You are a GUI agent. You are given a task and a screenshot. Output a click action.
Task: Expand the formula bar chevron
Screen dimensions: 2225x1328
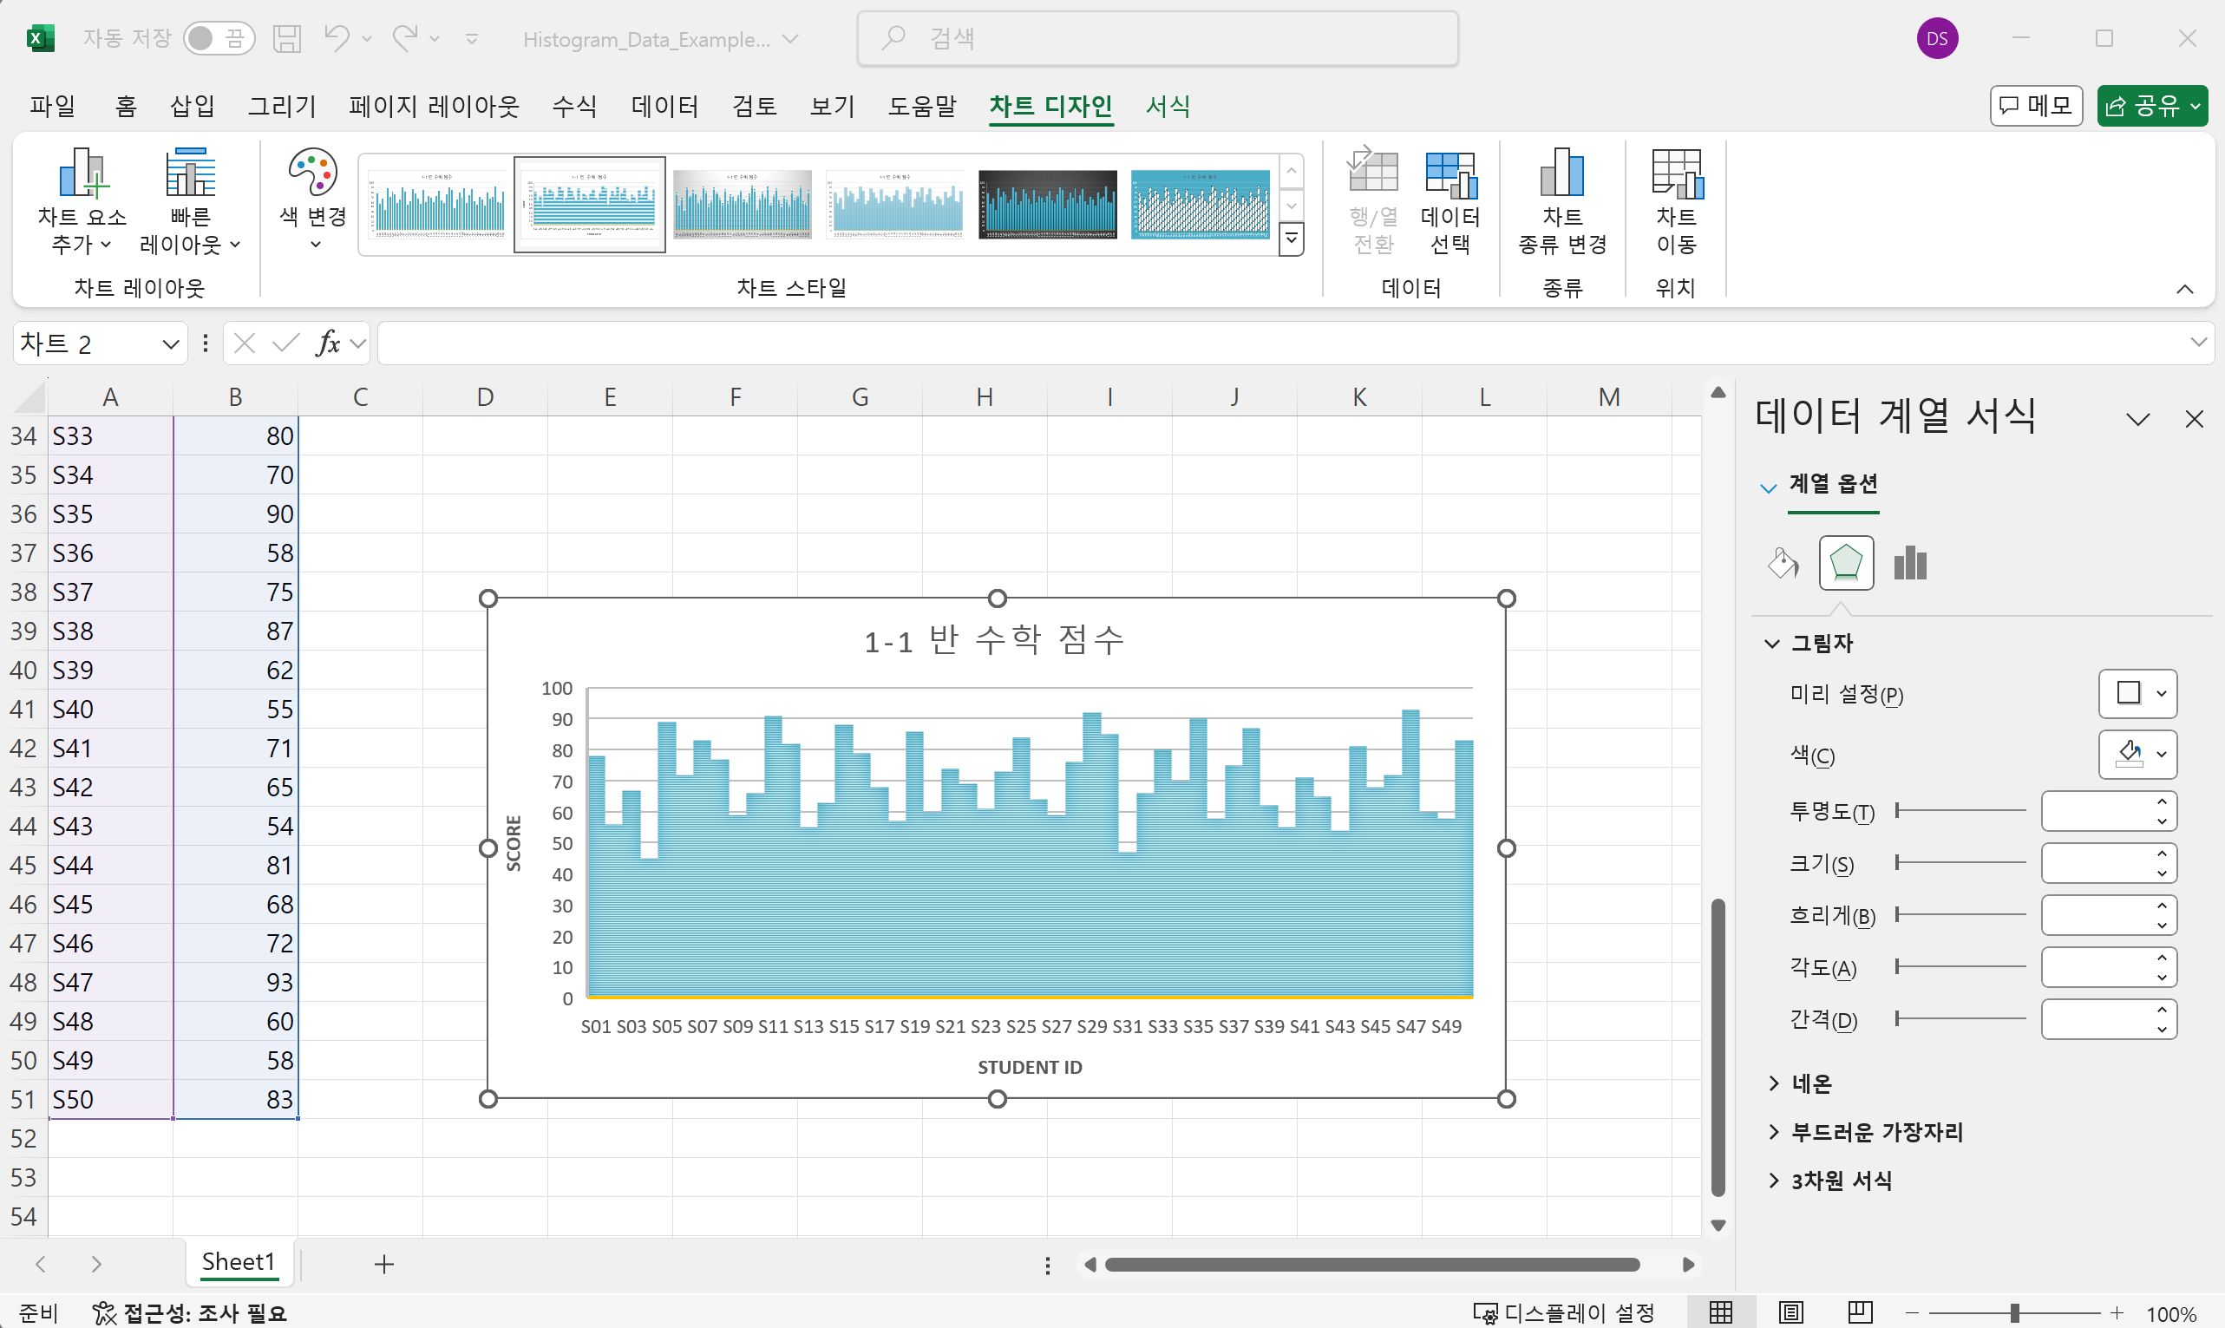click(2198, 343)
